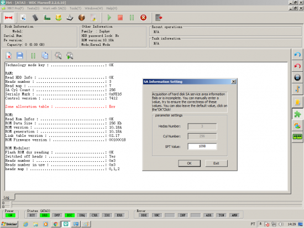Click the Exit button in the dialog
This screenshot has height=228, width=304.
(216, 163)
